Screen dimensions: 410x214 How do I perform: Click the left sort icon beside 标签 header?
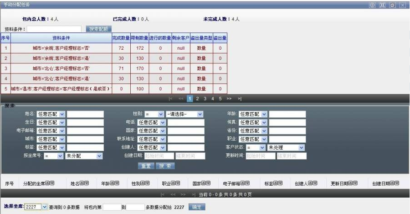pyautogui.click(x=276, y=183)
